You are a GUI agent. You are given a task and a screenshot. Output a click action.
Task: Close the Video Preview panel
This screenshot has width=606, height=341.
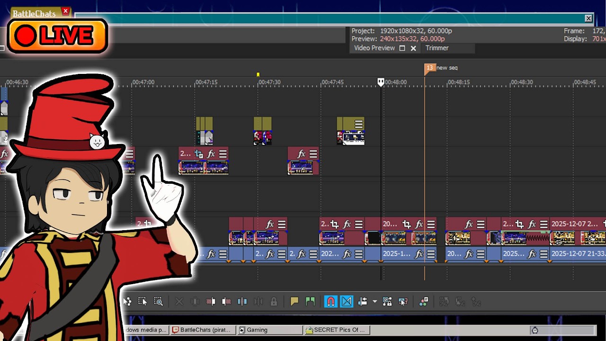pos(413,48)
